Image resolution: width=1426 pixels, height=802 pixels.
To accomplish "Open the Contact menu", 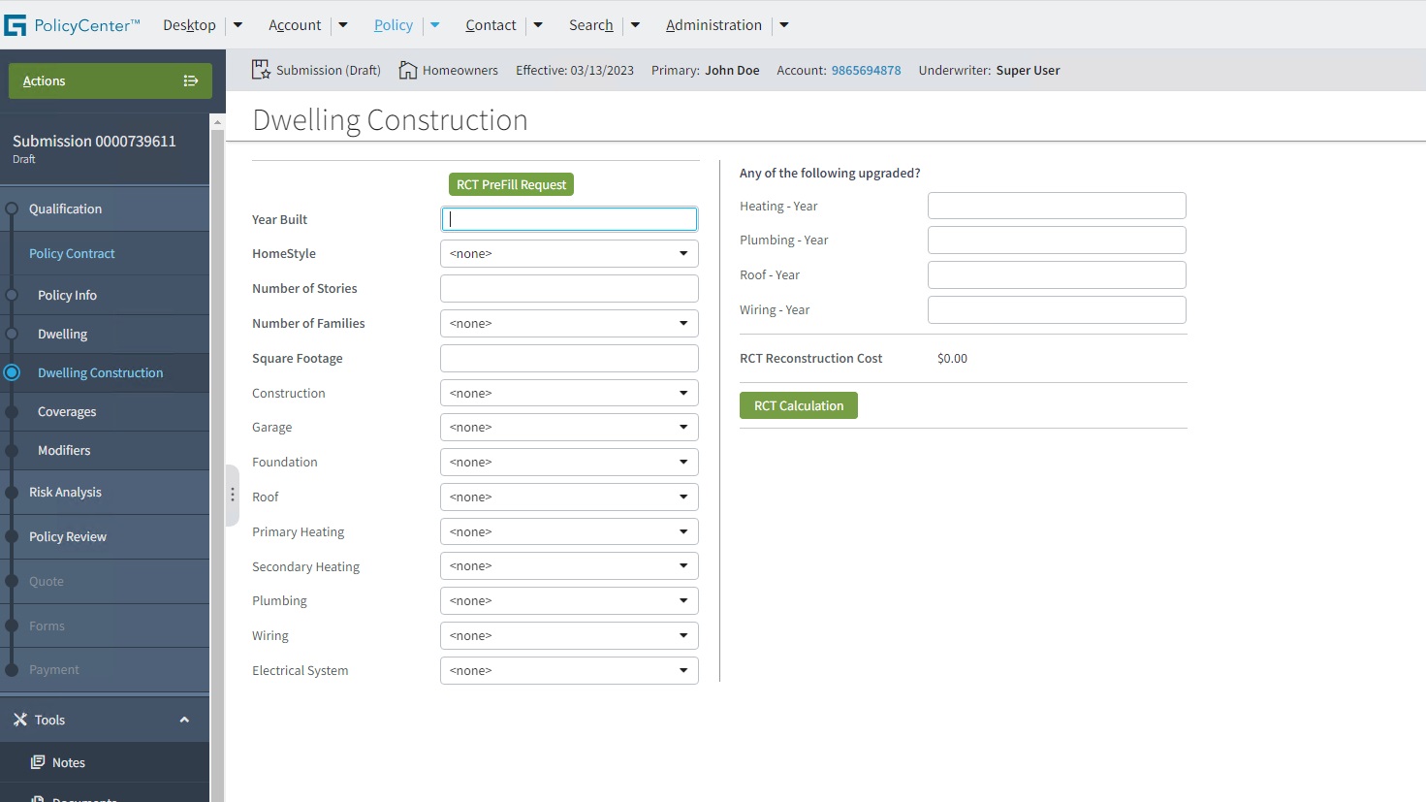I will point(491,25).
